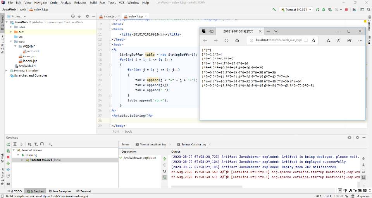Open the browser Favorites hub icon
This screenshot has height=198, width=372.
coord(328,41)
